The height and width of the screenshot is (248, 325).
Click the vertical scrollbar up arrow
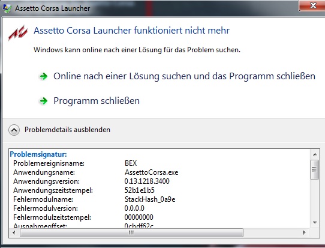(315, 154)
